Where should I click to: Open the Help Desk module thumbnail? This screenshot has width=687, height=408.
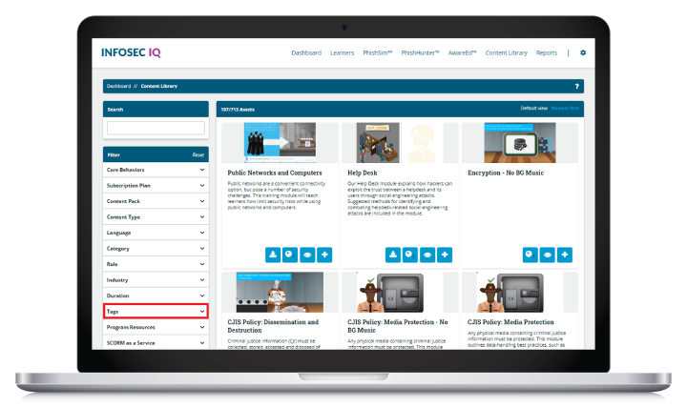click(400, 143)
